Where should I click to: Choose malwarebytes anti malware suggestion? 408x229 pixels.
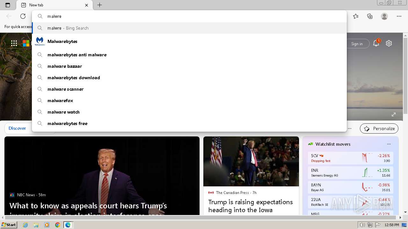tap(189, 55)
